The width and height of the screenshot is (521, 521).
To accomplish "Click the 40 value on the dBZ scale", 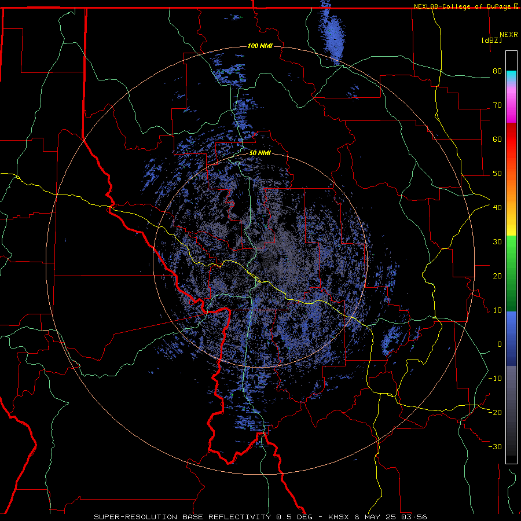I will tap(497, 208).
